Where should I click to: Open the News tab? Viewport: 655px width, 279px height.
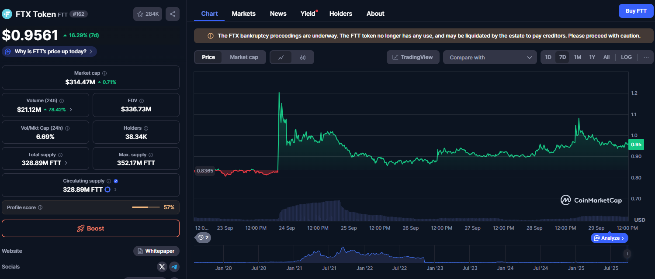tap(278, 14)
